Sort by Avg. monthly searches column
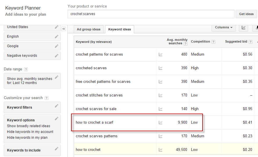258x157 pixels. pos(177,41)
